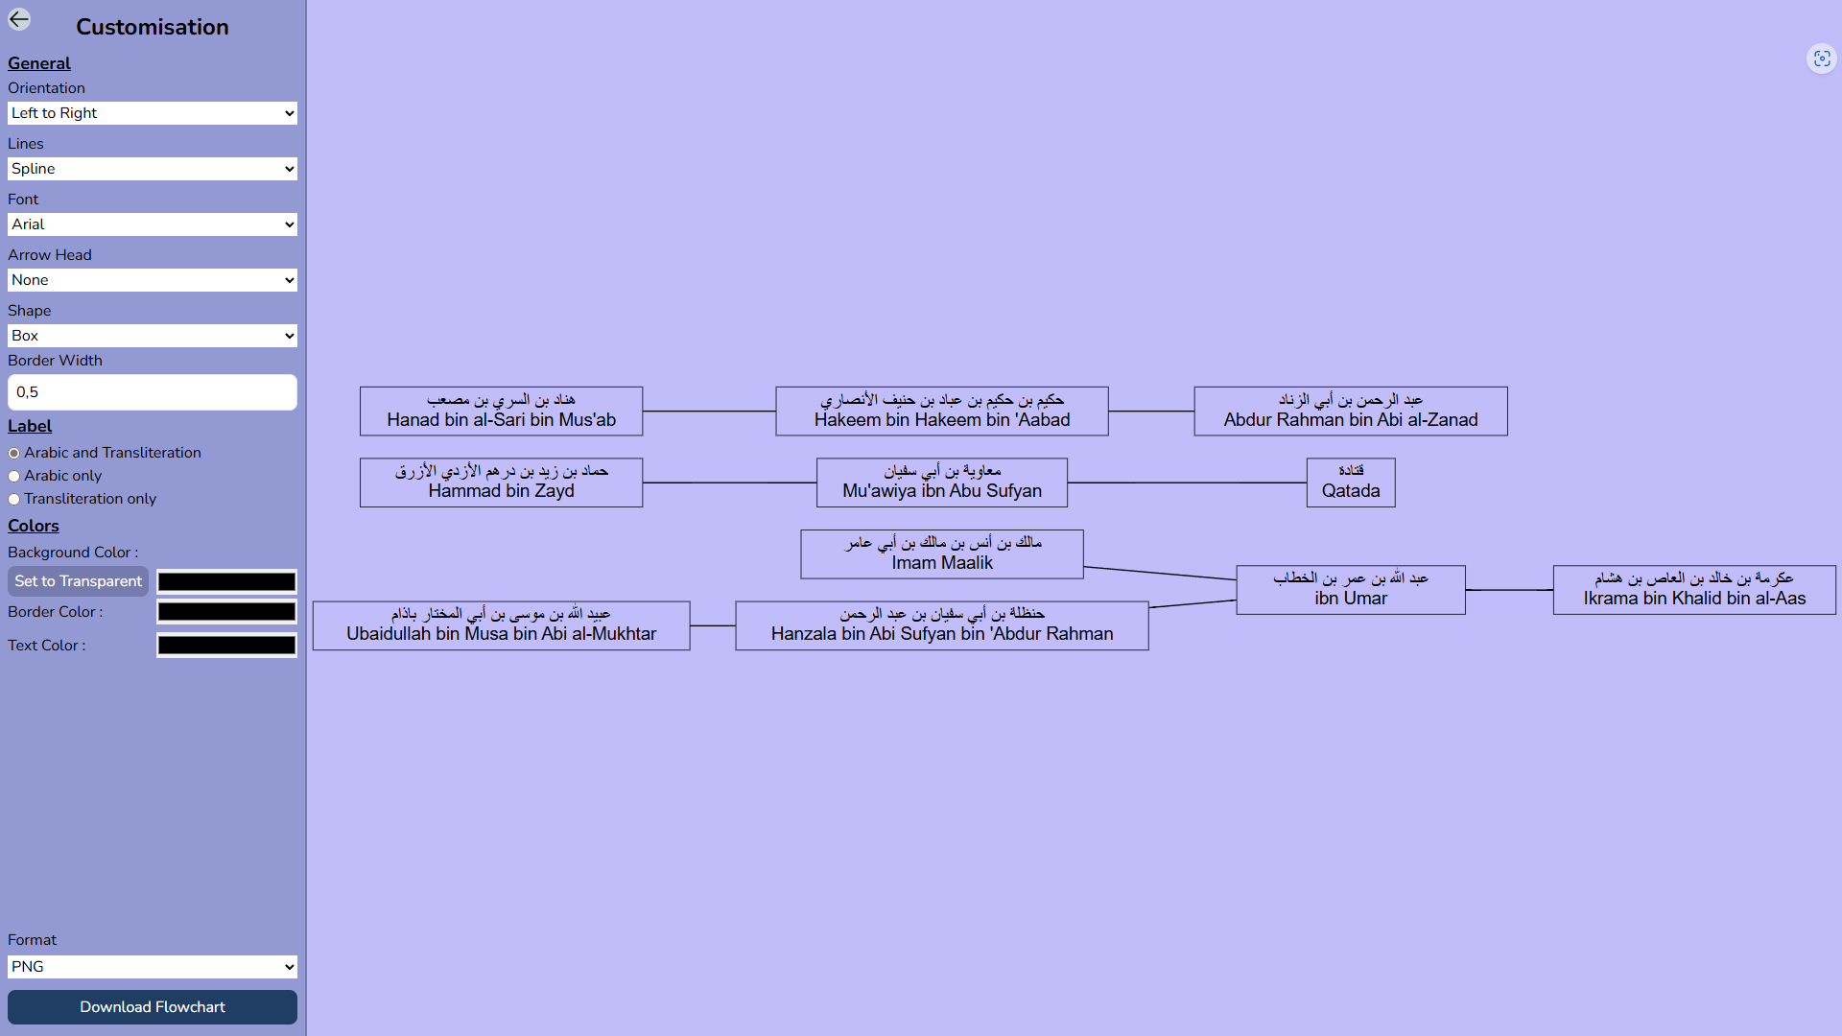Click the Label section header

coord(28,425)
